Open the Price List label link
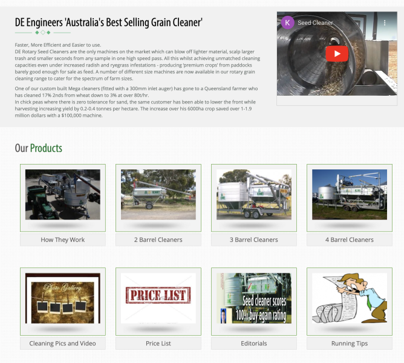This screenshot has width=404, height=363. coord(158,343)
